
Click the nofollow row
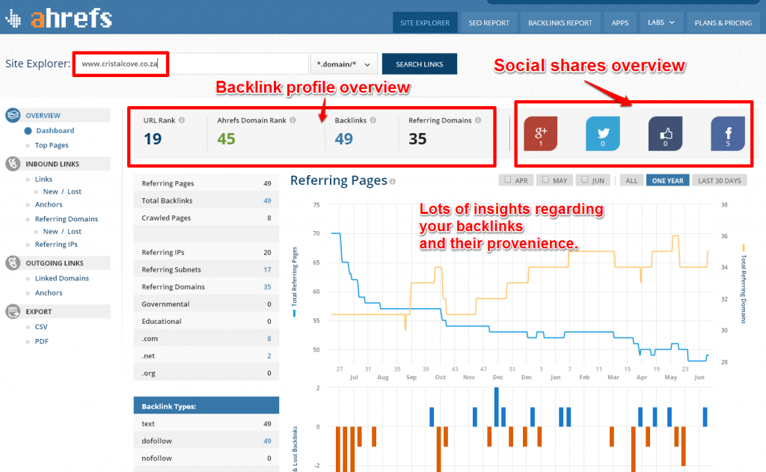tap(206, 459)
